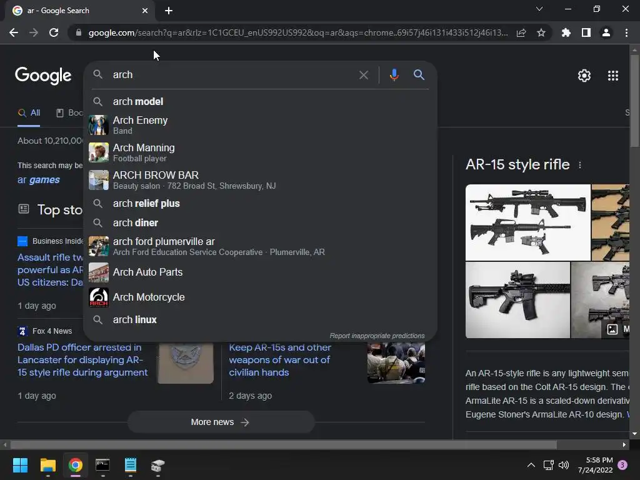Open the terminal app in taskbar
This screenshot has height=480, width=640.
pos(102,465)
